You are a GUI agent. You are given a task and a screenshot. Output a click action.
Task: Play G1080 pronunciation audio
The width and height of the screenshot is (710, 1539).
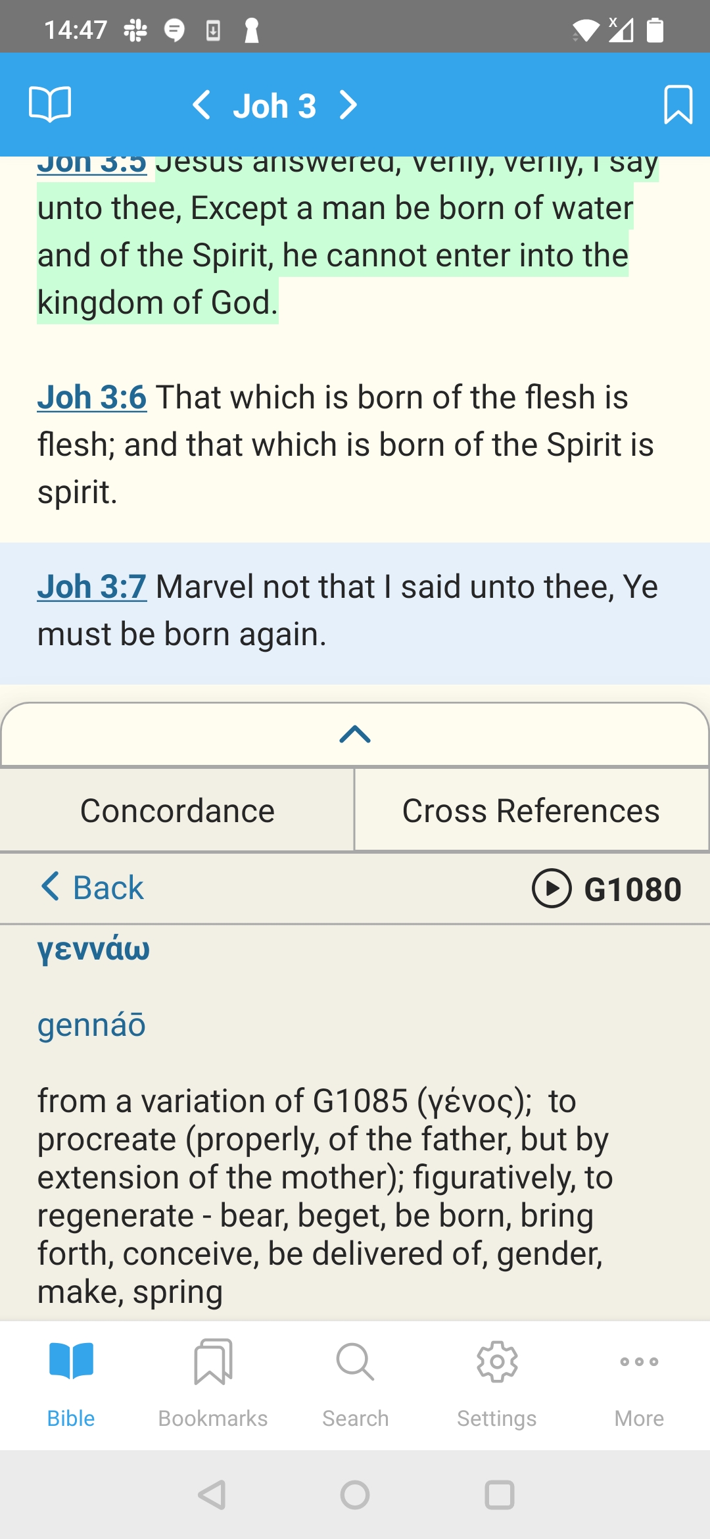tap(551, 889)
